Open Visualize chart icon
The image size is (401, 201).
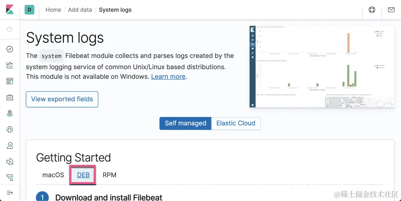click(x=10, y=65)
